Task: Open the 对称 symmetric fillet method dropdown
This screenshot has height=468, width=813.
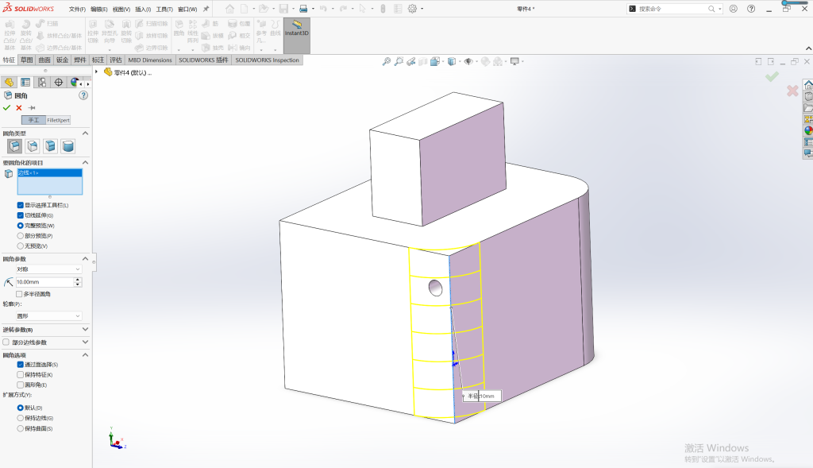Action: (48, 269)
